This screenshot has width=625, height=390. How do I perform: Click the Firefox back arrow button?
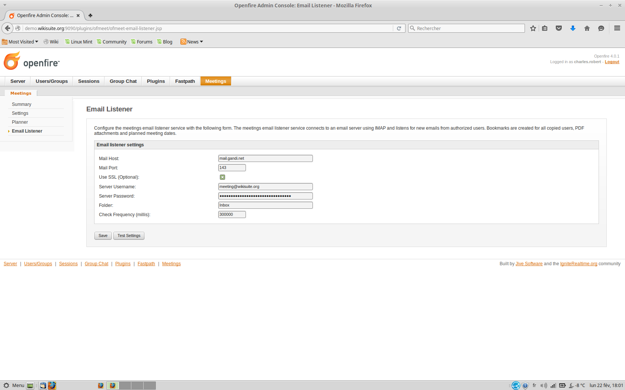click(7, 28)
